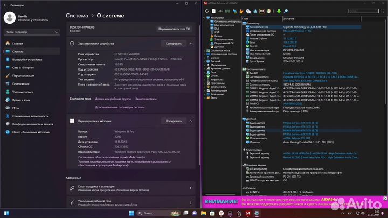Click AIDA64 red 64 taskbar icon
388x218 pixels.
248,213
